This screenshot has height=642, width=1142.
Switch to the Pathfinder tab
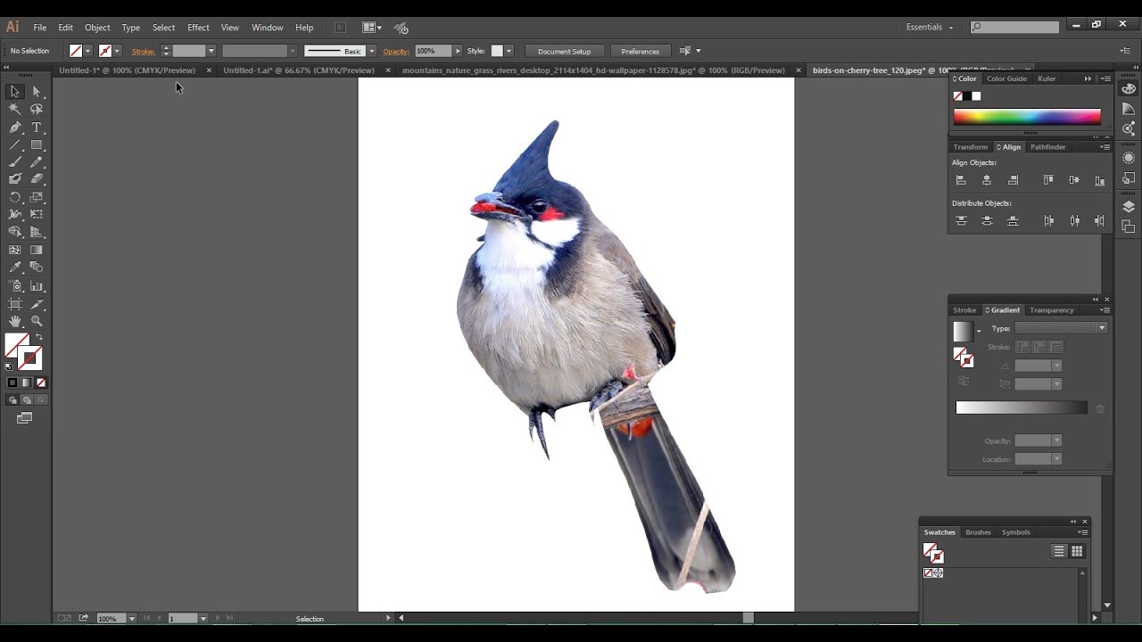(x=1047, y=147)
